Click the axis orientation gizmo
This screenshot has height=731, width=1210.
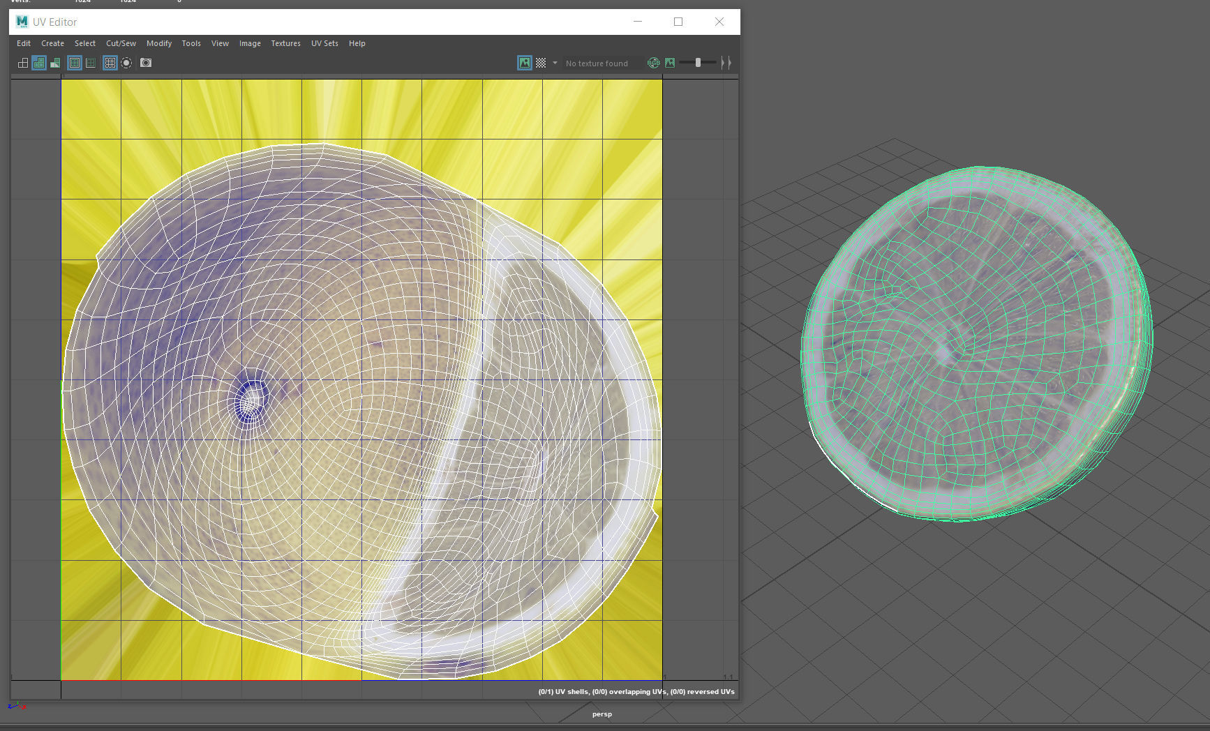(17, 707)
